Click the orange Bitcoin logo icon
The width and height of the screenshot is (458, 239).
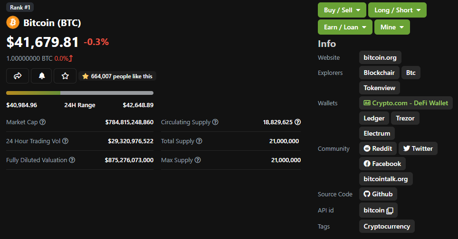click(13, 22)
